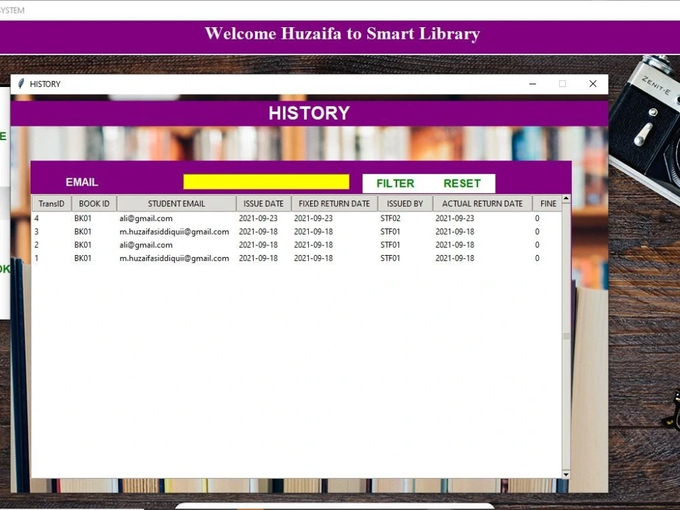680x510 pixels.
Task: Click the STUDENT EMAIL column header
Action: [x=177, y=203]
